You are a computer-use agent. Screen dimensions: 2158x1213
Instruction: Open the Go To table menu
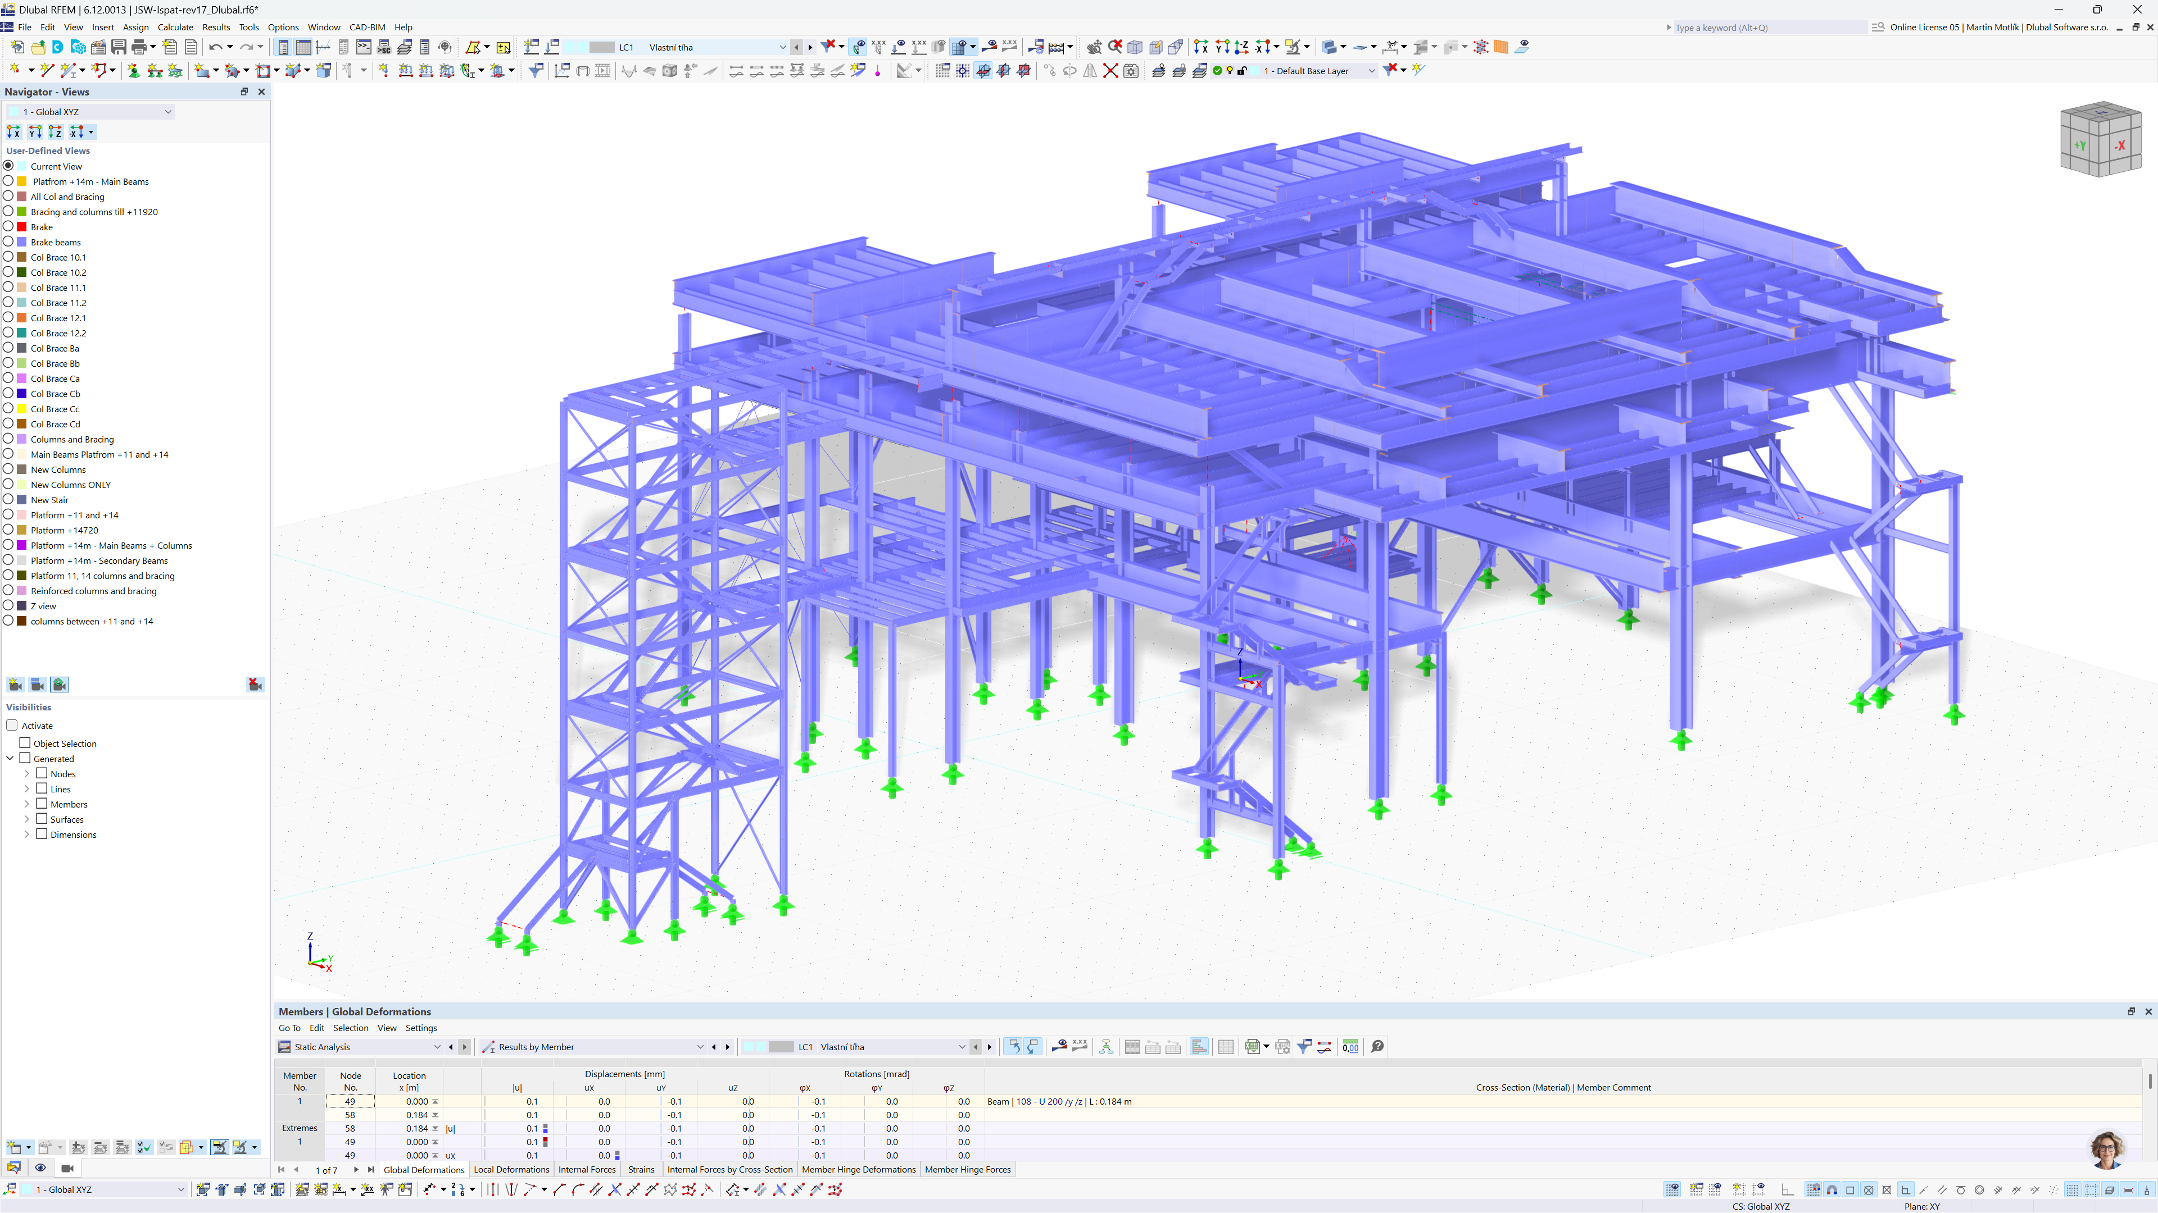pyautogui.click(x=289, y=1028)
